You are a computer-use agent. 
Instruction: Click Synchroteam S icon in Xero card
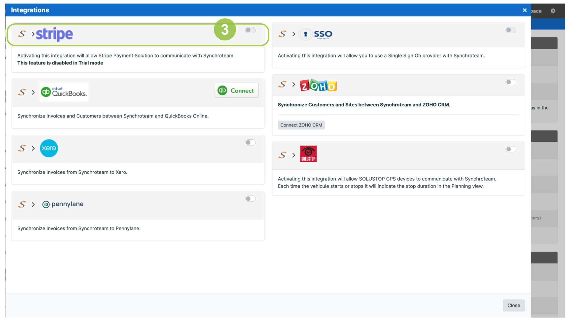click(22, 148)
